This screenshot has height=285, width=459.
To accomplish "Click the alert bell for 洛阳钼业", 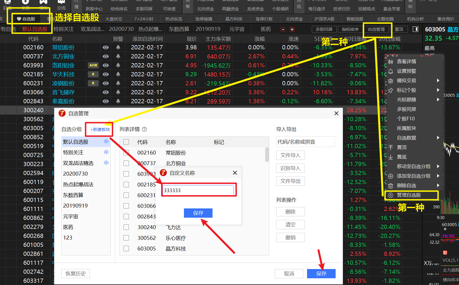I will tap(118, 65).
